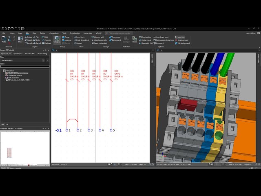Select the Flip tool
This screenshot has height=196, width=261.
click(x=36, y=37)
